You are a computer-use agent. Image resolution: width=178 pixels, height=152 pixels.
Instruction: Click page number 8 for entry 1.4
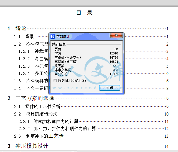[167, 88]
